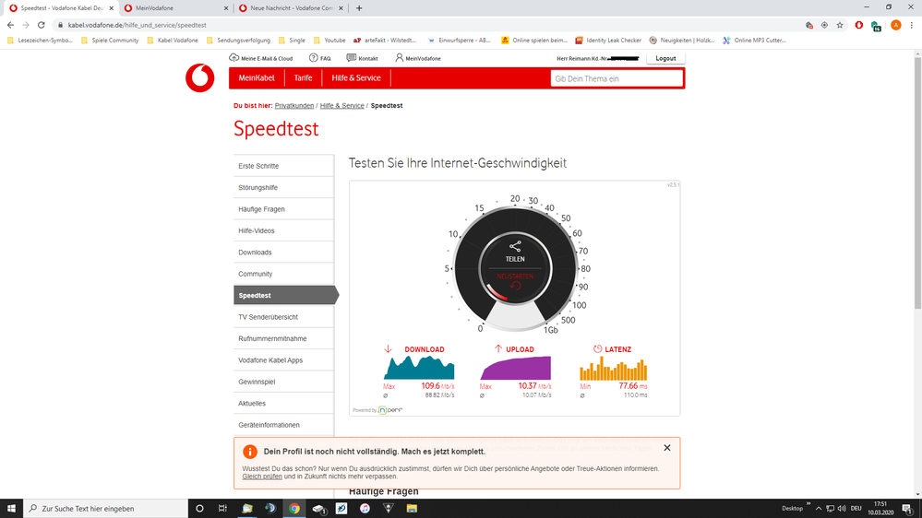Open Gewinnspiel in the sidebar
The image size is (922, 518).
coord(283,382)
